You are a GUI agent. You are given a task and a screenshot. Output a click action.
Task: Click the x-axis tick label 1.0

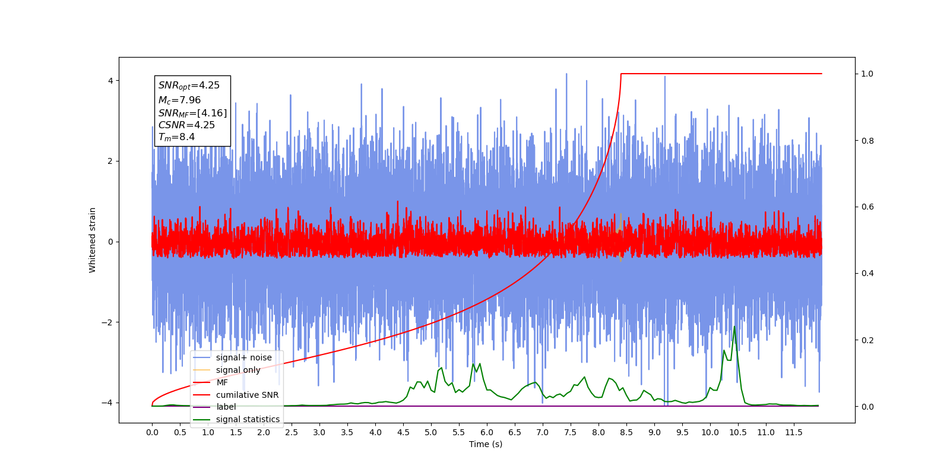208,432
